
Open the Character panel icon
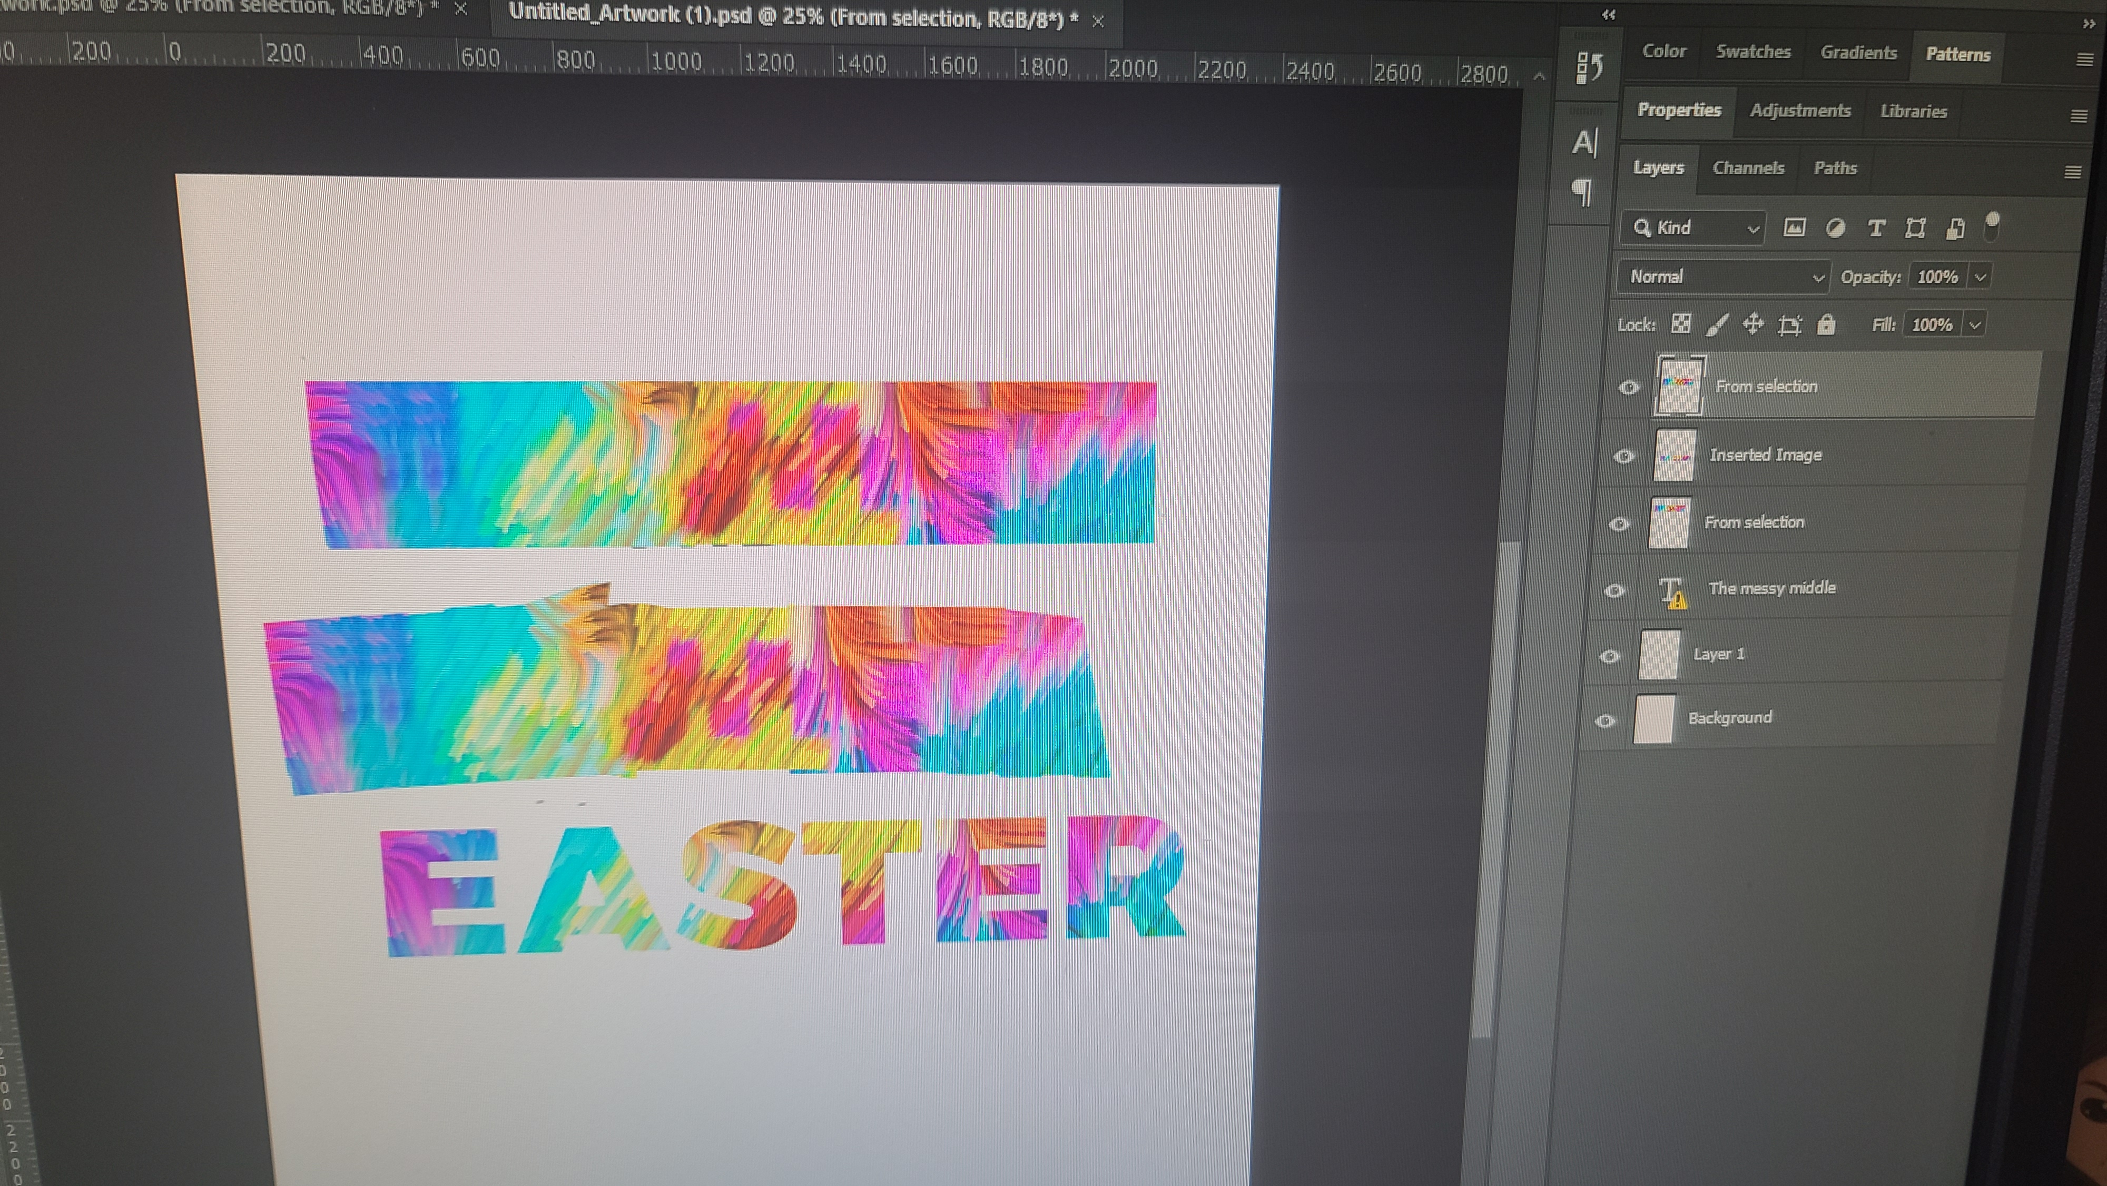(1584, 142)
